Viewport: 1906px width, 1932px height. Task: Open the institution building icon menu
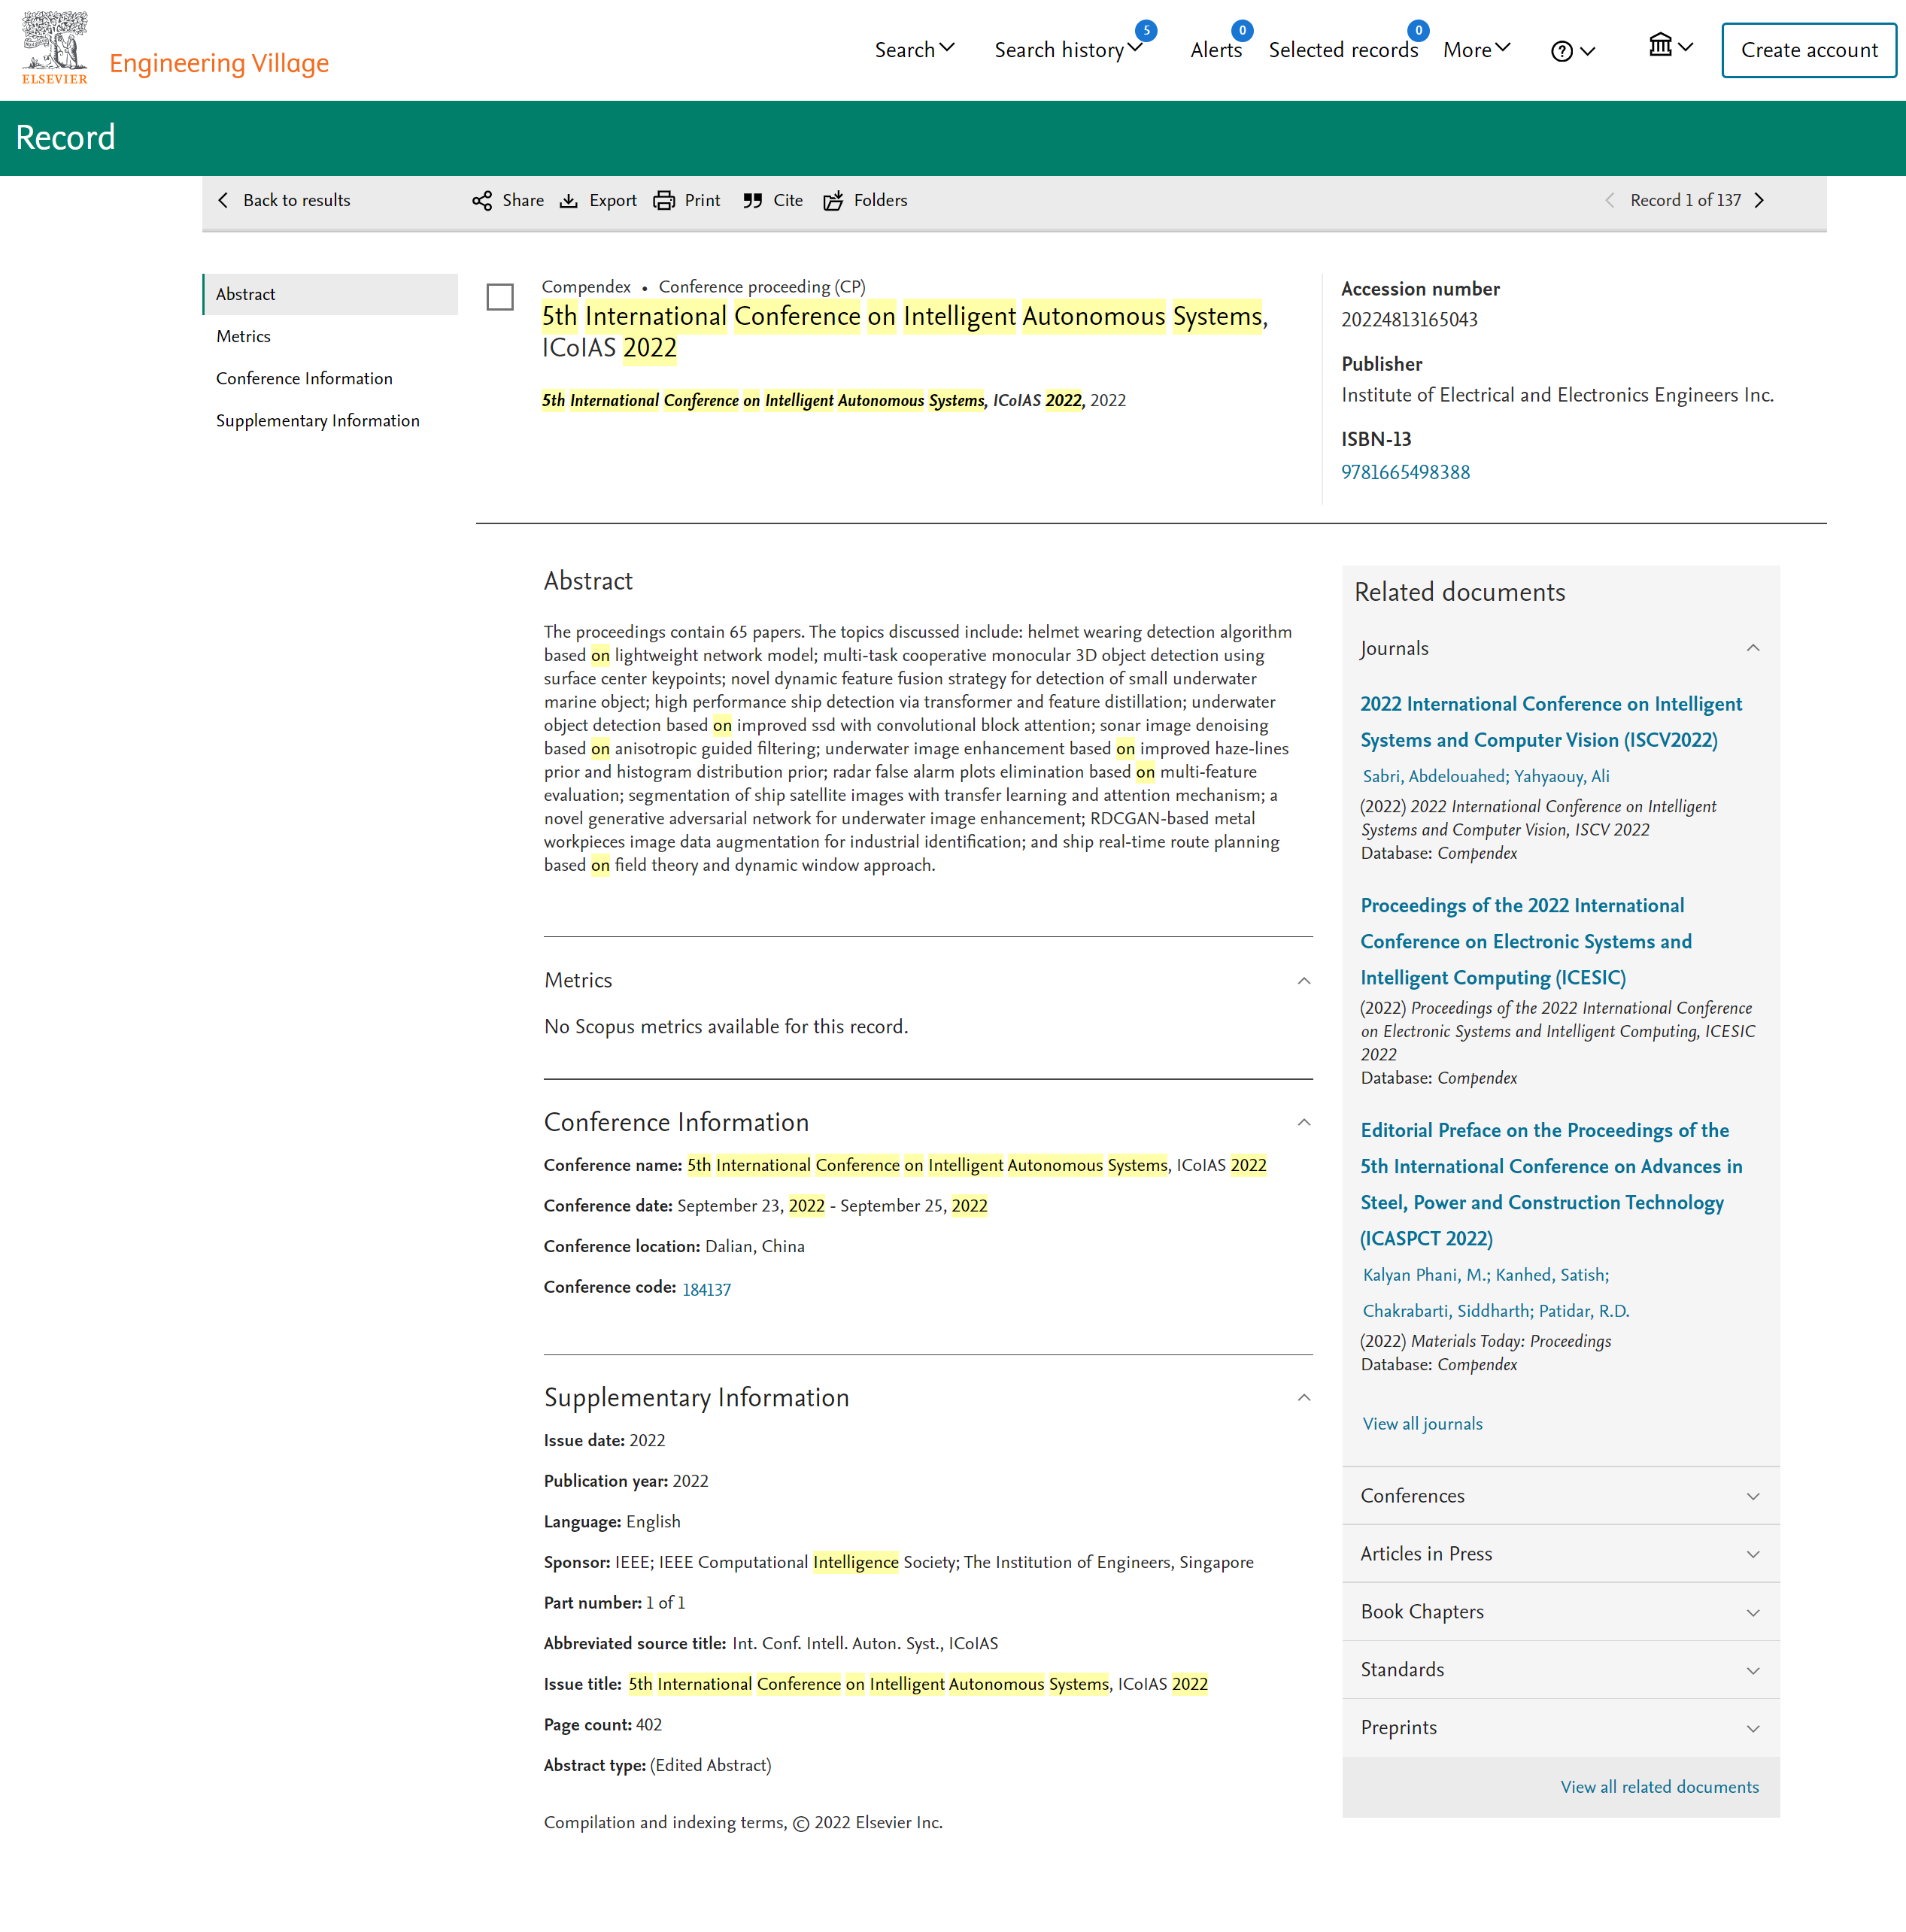[x=1670, y=45]
